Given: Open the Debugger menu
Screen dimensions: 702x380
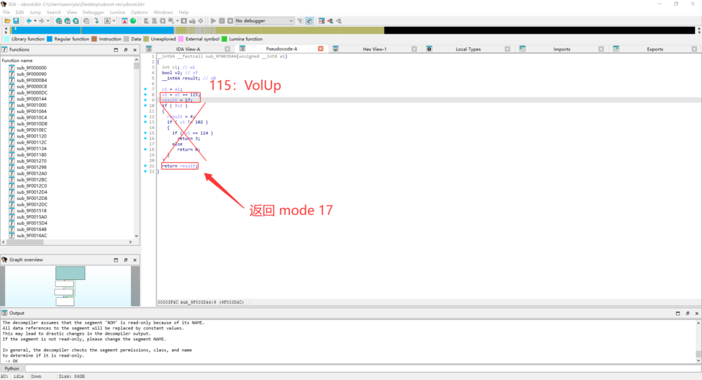Looking at the screenshot, I should 93,12.
